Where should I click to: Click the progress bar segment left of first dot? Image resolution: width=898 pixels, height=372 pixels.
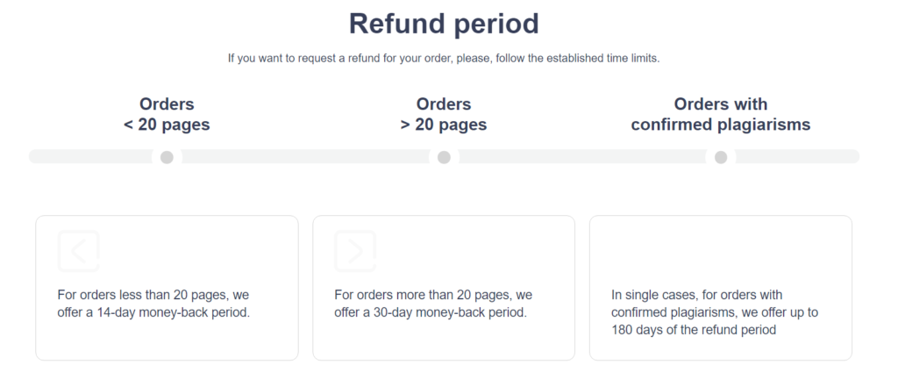click(90, 156)
